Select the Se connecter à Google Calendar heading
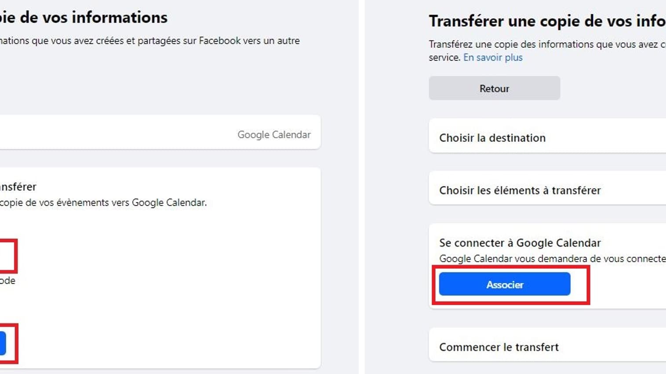The width and height of the screenshot is (666, 374). 520,243
